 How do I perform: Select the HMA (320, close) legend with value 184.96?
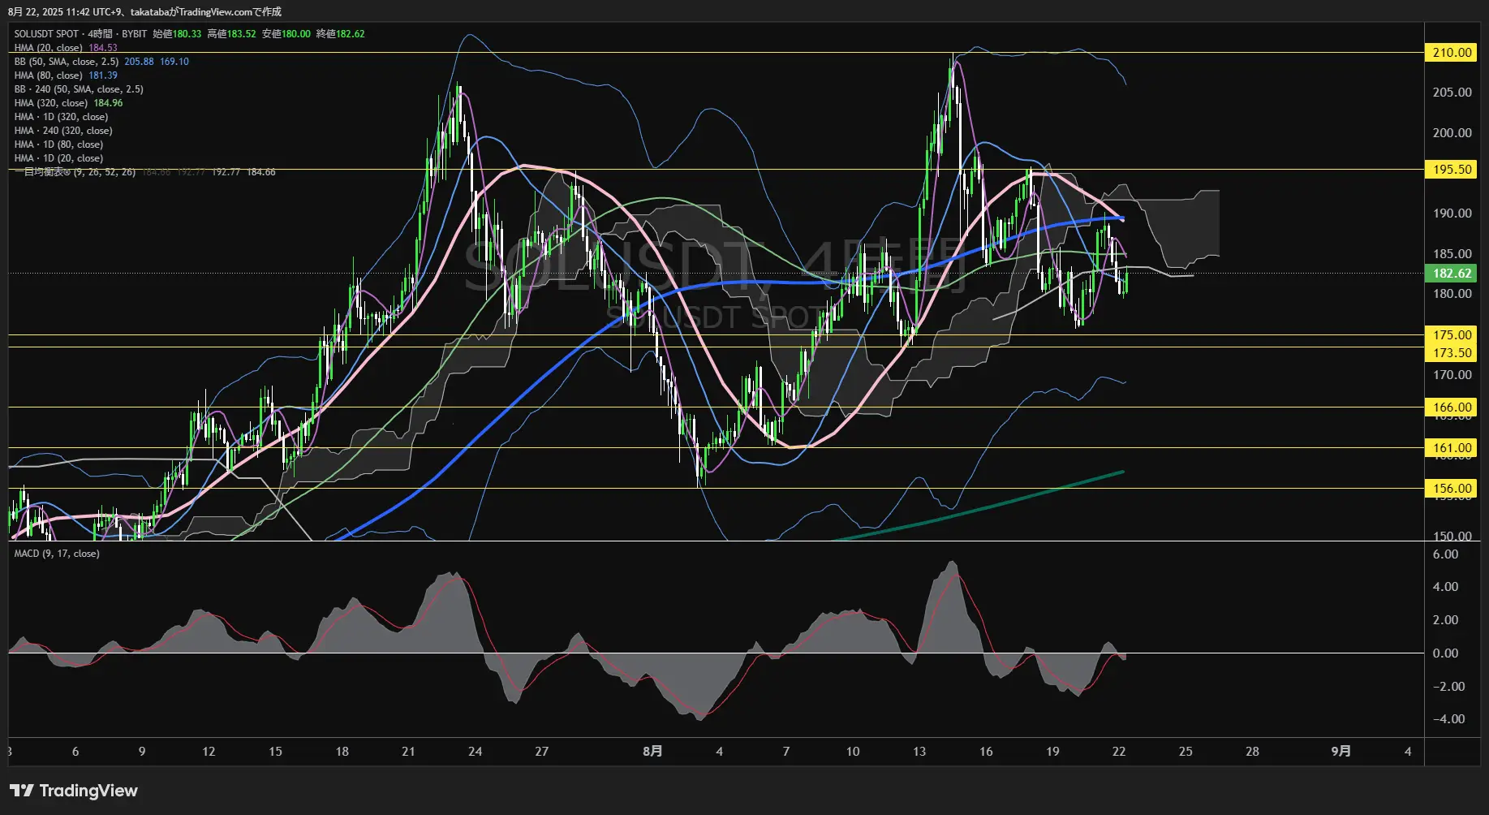68,103
